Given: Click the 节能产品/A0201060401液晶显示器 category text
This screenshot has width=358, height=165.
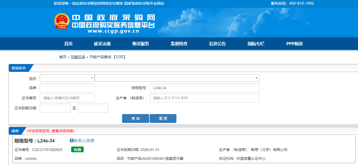Looking at the screenshot, I should point(155,159).
